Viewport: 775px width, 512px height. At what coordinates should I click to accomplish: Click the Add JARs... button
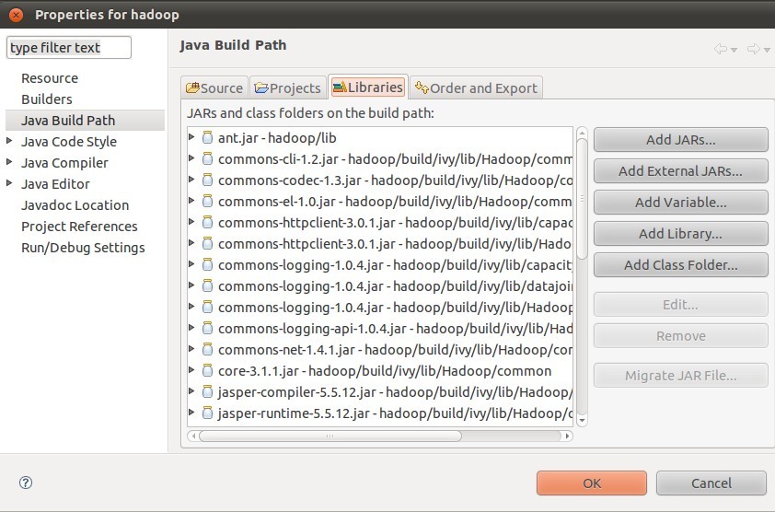point(680,140)
